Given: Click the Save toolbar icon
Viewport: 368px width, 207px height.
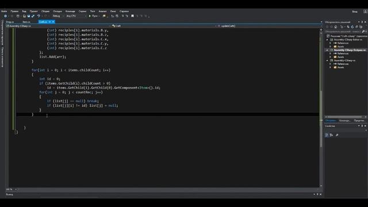Looking at the screenshot, I should pos(29,16).
